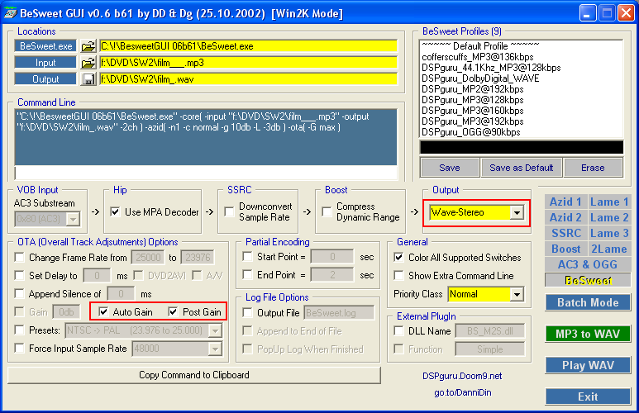The image size is (639, 413).
Task: Enable Show Extra Command Line checkbox
Action: 399,276
